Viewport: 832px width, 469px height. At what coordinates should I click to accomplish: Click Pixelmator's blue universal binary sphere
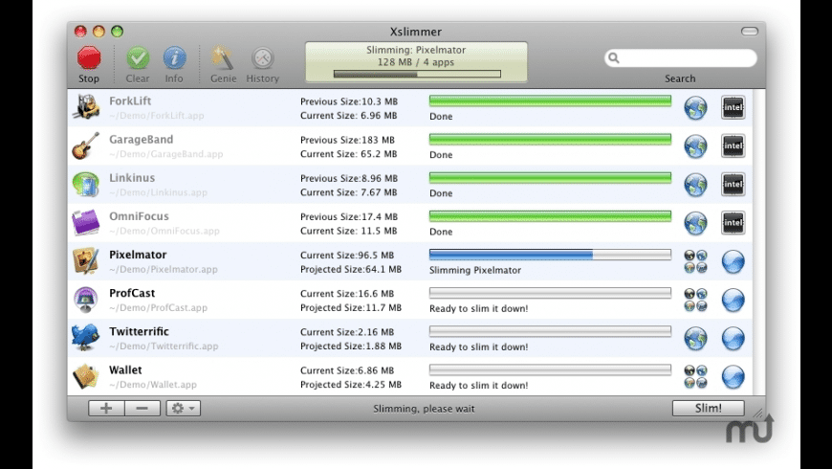[x=733, y=261]
